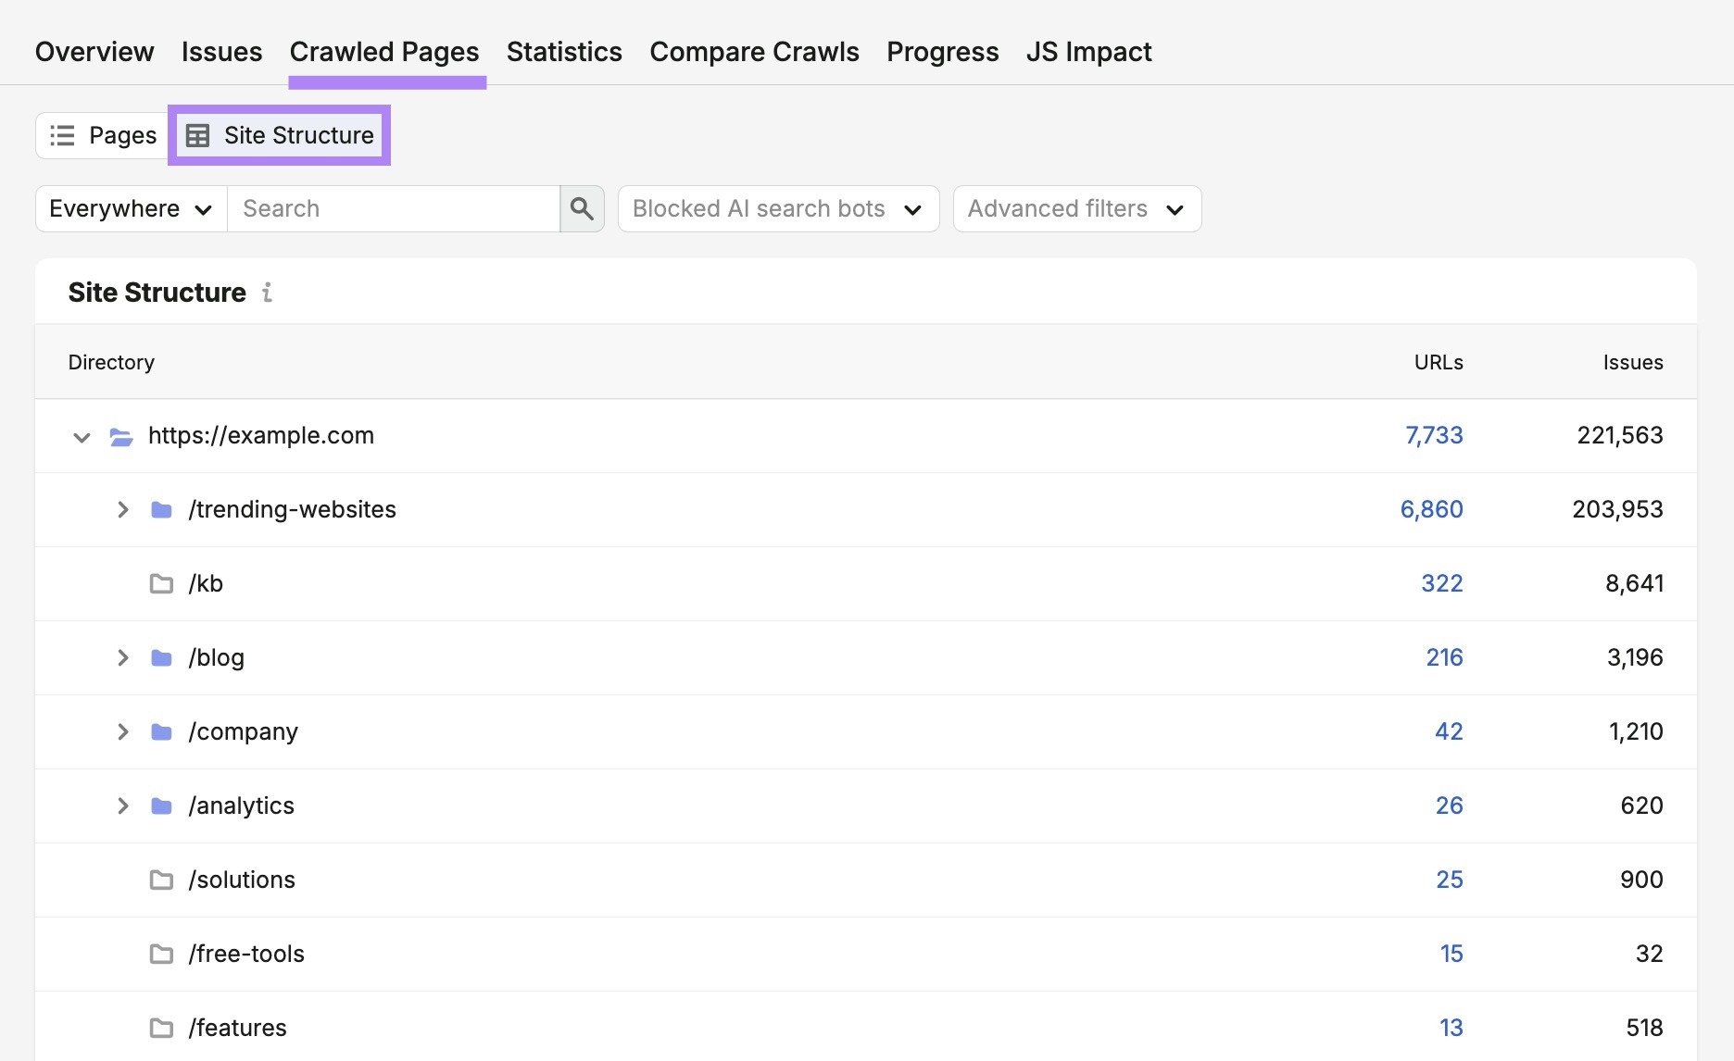Image resolution: width=1734 pixels, height=1061 pixels.
Task: Open the Statistics tab
Action: click(x=564, y=52)
